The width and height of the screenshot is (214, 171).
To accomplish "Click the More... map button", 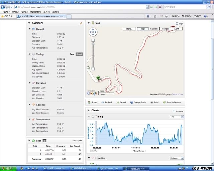I will [129, 29].
